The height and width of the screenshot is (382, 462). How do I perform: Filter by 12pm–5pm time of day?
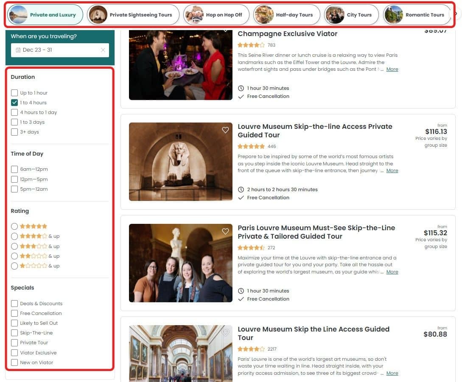pyautogui.click(x=14, y=179)
